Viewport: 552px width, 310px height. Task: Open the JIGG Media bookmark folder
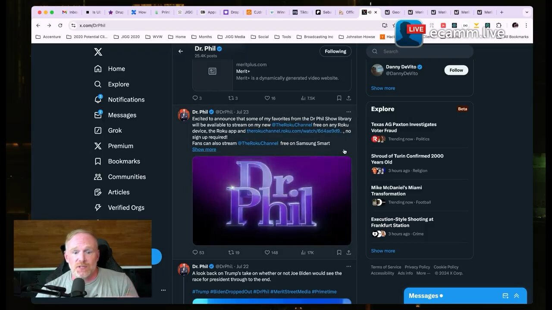231,37
